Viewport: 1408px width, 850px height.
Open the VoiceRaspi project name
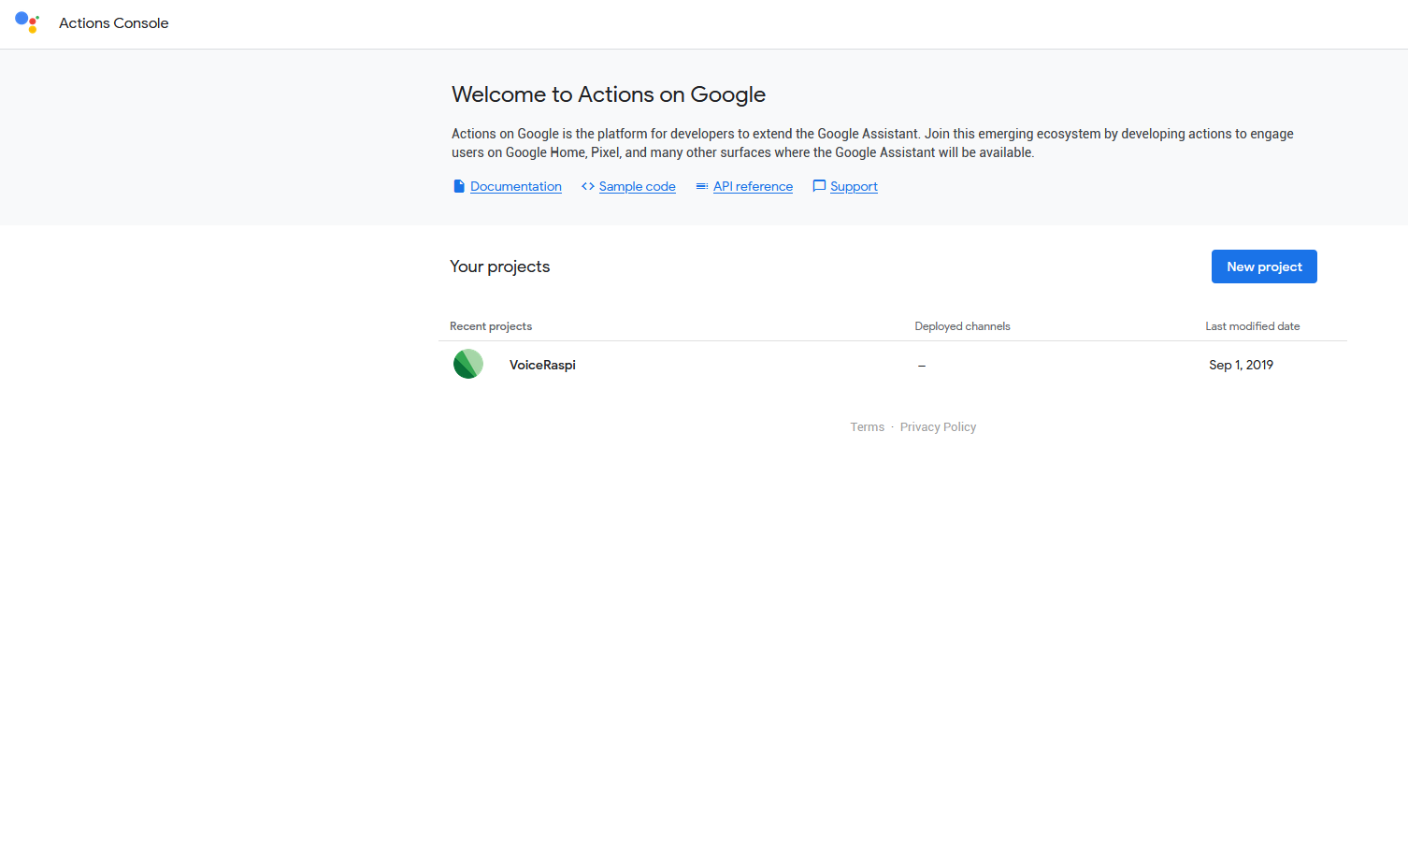(542, 365)
